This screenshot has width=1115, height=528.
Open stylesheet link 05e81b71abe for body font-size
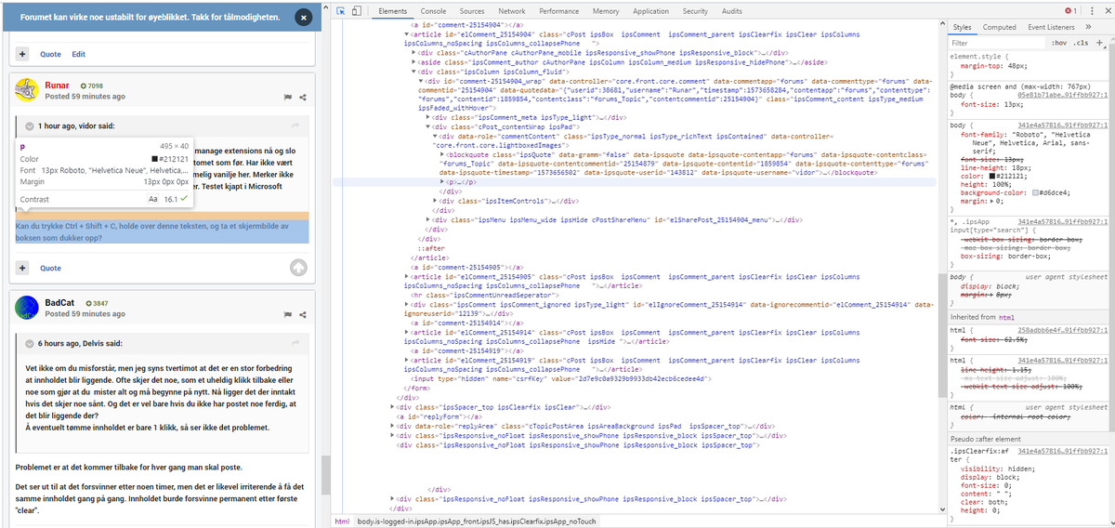(x=1062, y=95)
